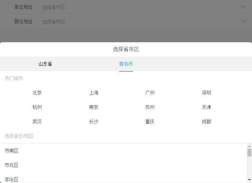Switch to the 山东省 tab
The image size is (252, 183).
tap(45, 64)
